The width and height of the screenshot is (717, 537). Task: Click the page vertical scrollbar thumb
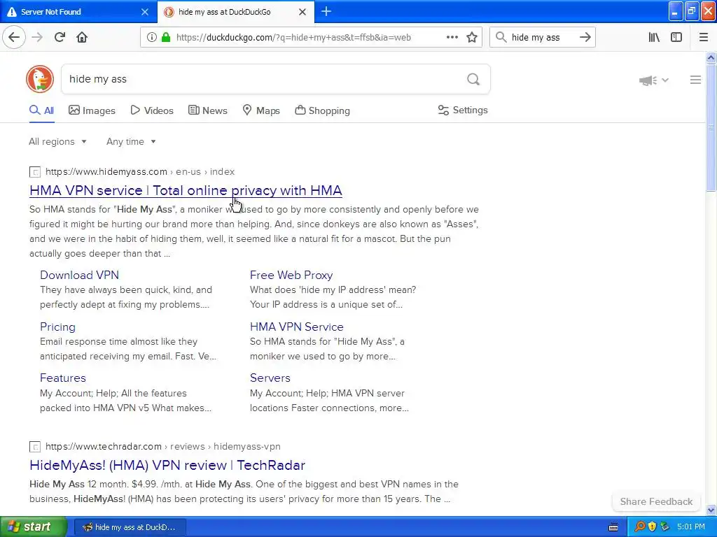coord(711,127)
